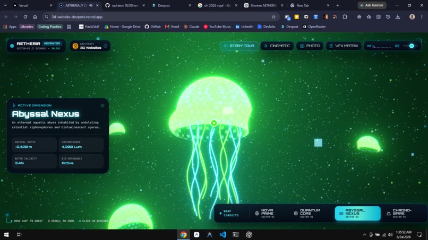Click the address bar URL
428x240 pixels.
point(77,17)
